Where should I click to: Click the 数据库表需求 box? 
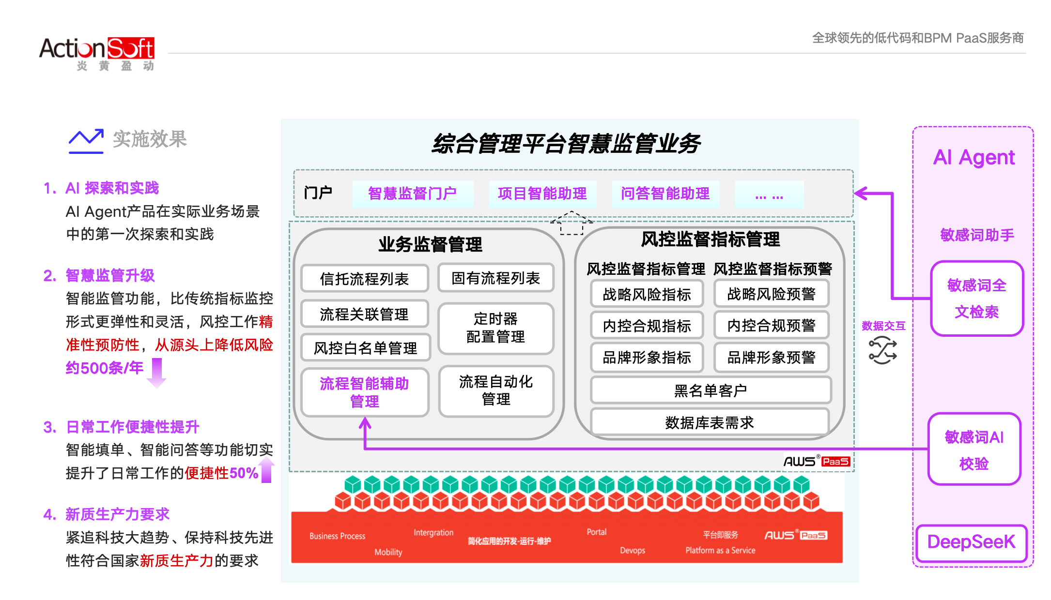(710, 422)
